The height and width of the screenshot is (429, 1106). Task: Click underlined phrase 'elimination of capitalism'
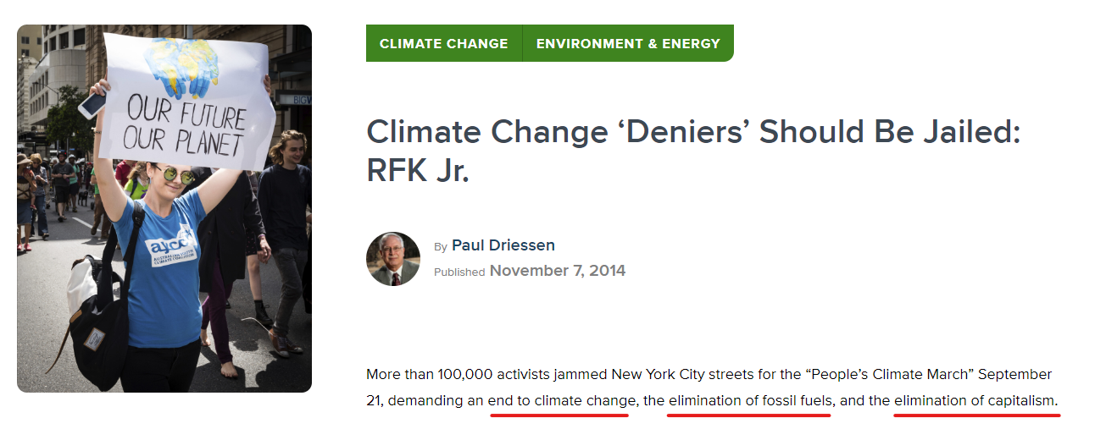click(x=975, y=400)
